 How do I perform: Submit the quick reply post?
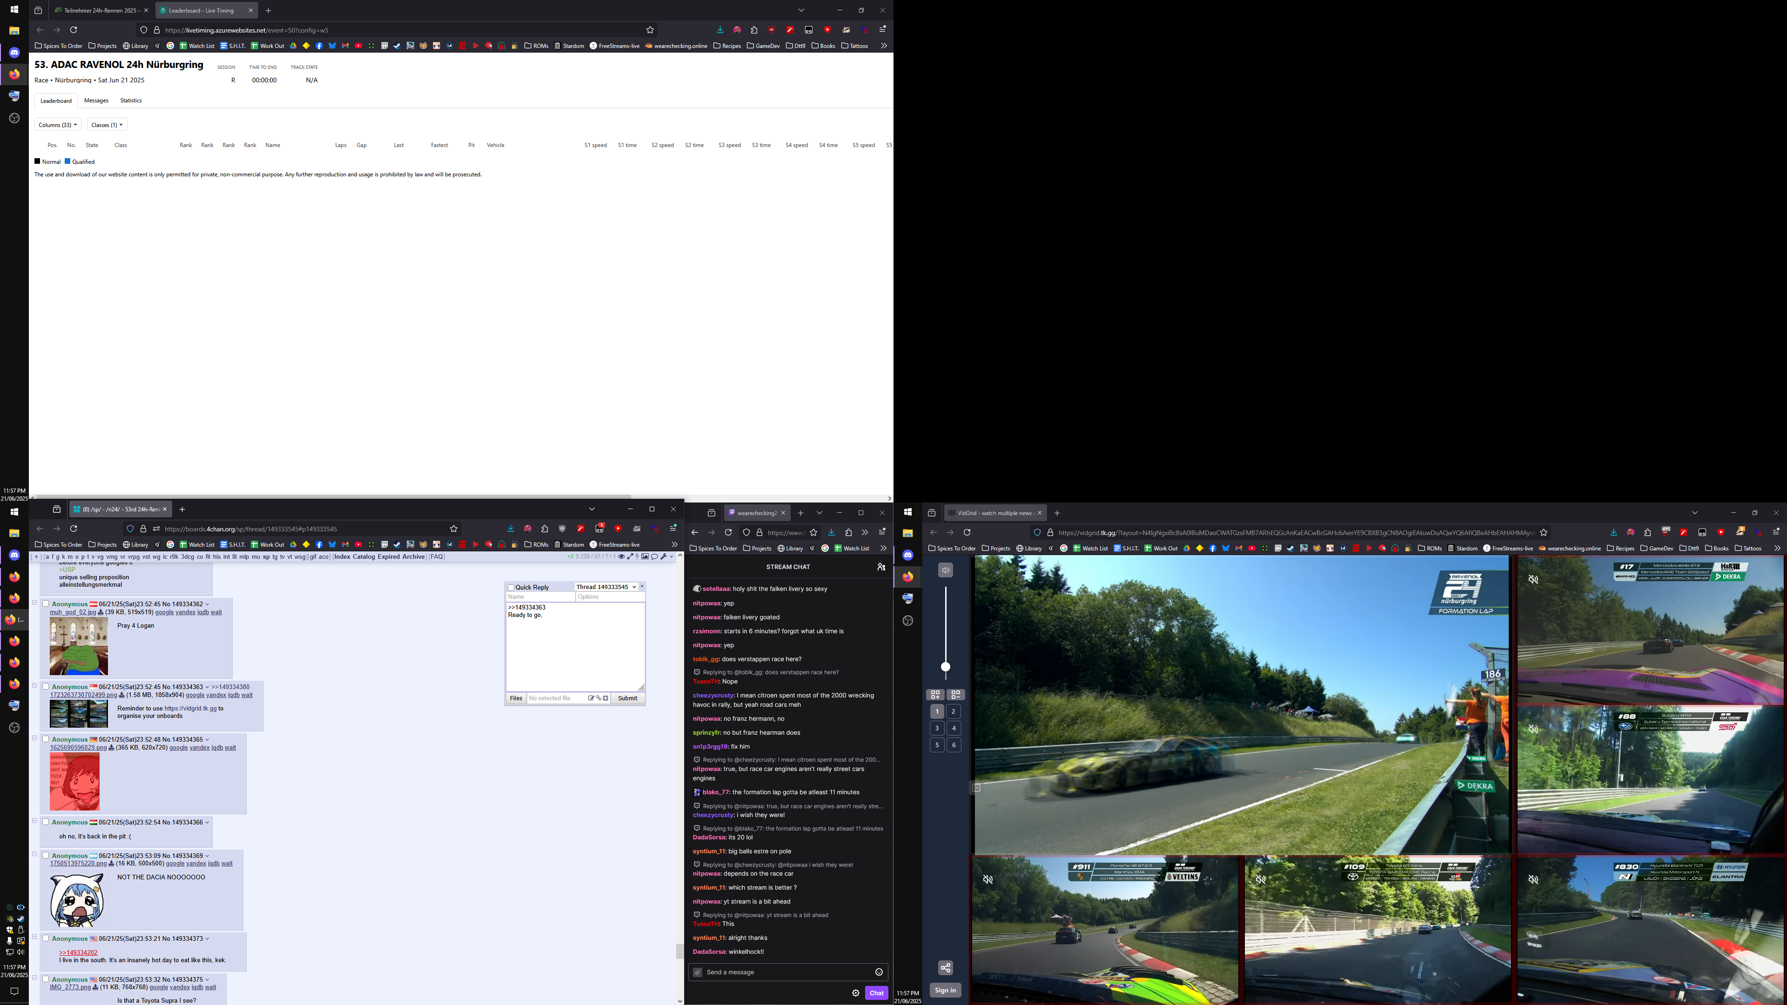pos(627,698)
